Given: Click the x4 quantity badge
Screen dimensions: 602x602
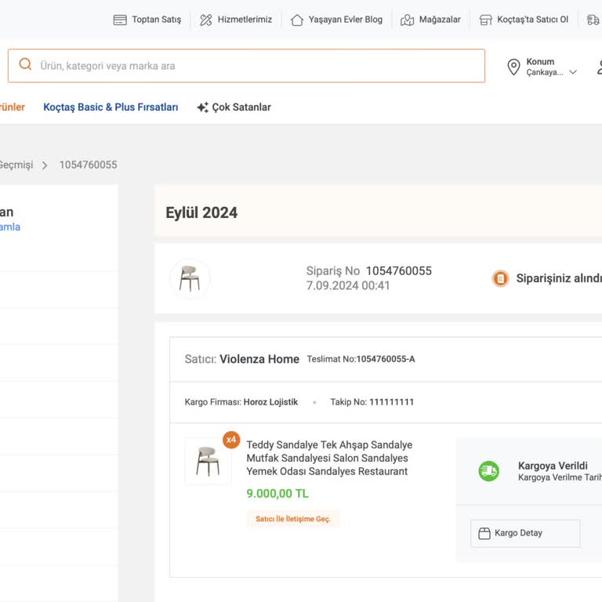Looking at the screenshot, I should (231, 440).
